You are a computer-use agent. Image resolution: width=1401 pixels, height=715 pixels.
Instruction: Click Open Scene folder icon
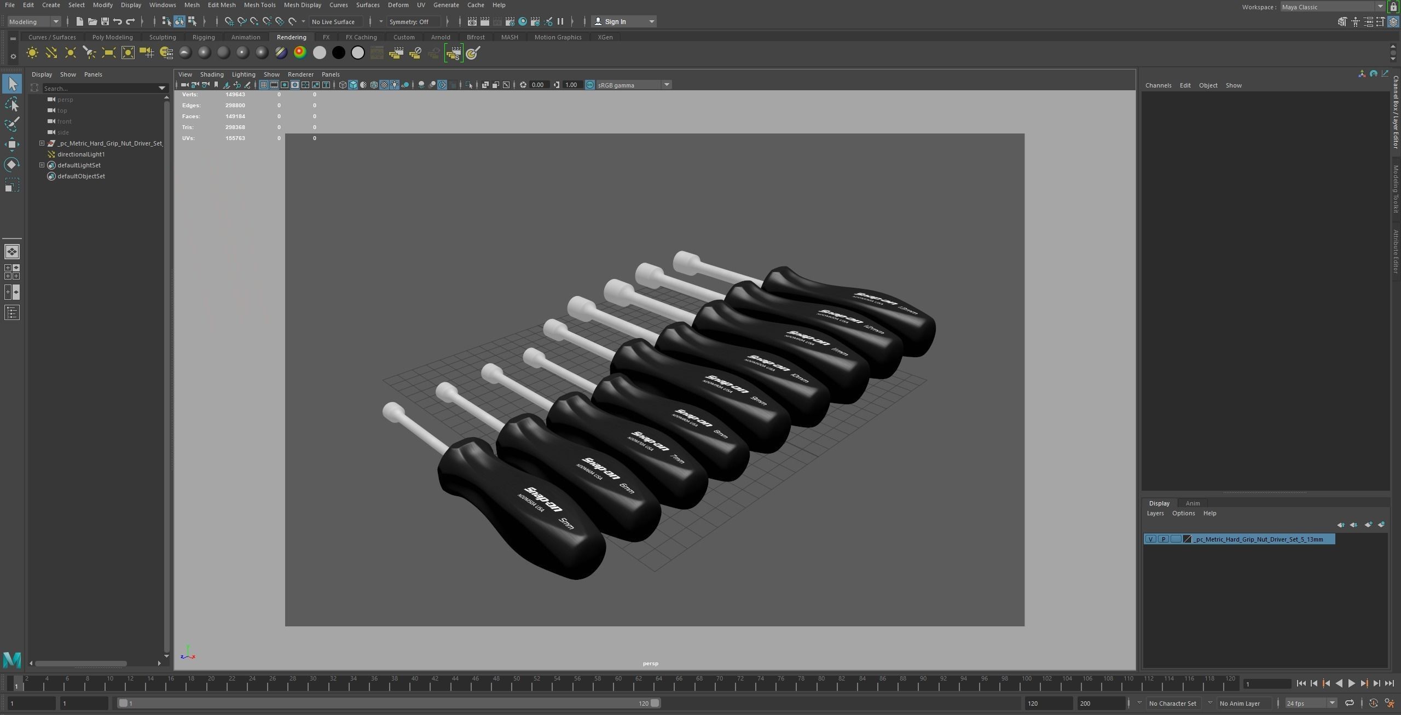[92, 21]
